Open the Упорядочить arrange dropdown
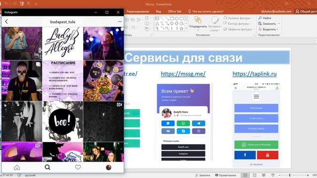This screenshot has width=317, height=178. (x=198, y=24)
